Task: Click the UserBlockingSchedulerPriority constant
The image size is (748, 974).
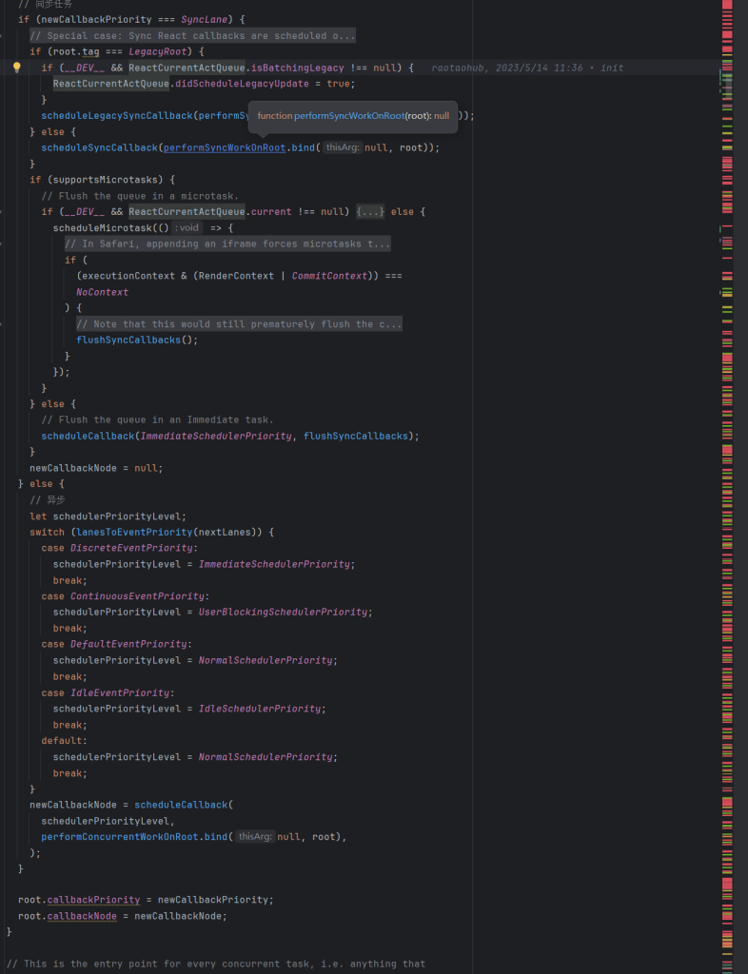Action: click(x=283, y=613)
